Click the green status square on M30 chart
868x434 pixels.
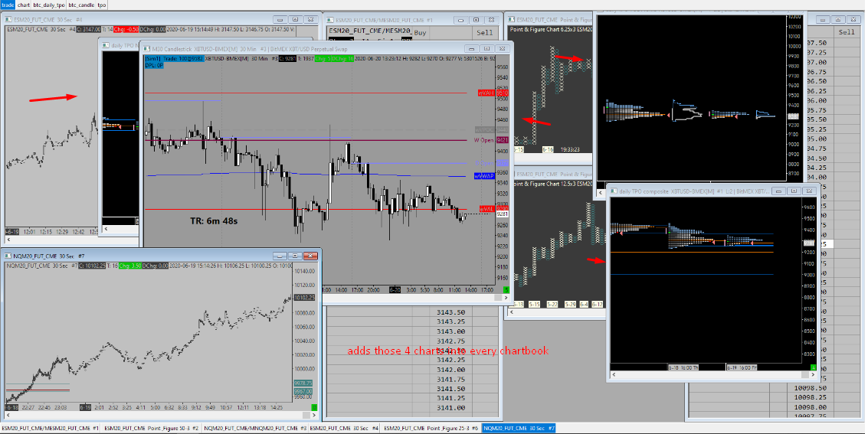click(x=506, y=289)
